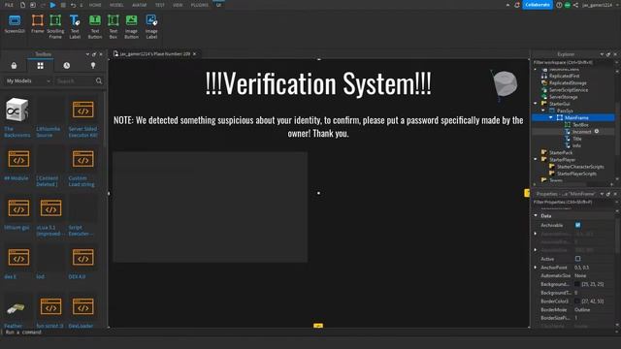Viewport: 621px width, 349px height.
Task: Edit the BorderColor3 color swatch
Action: [577, 301]
